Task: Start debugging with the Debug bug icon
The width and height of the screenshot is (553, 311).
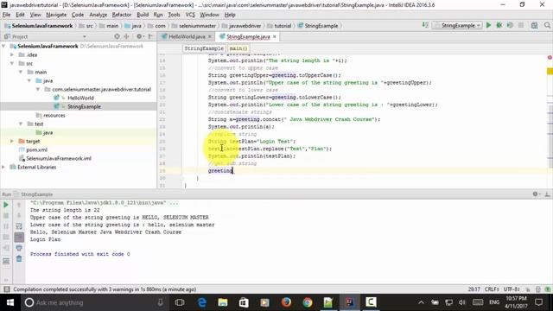Action: pos(499,25)
